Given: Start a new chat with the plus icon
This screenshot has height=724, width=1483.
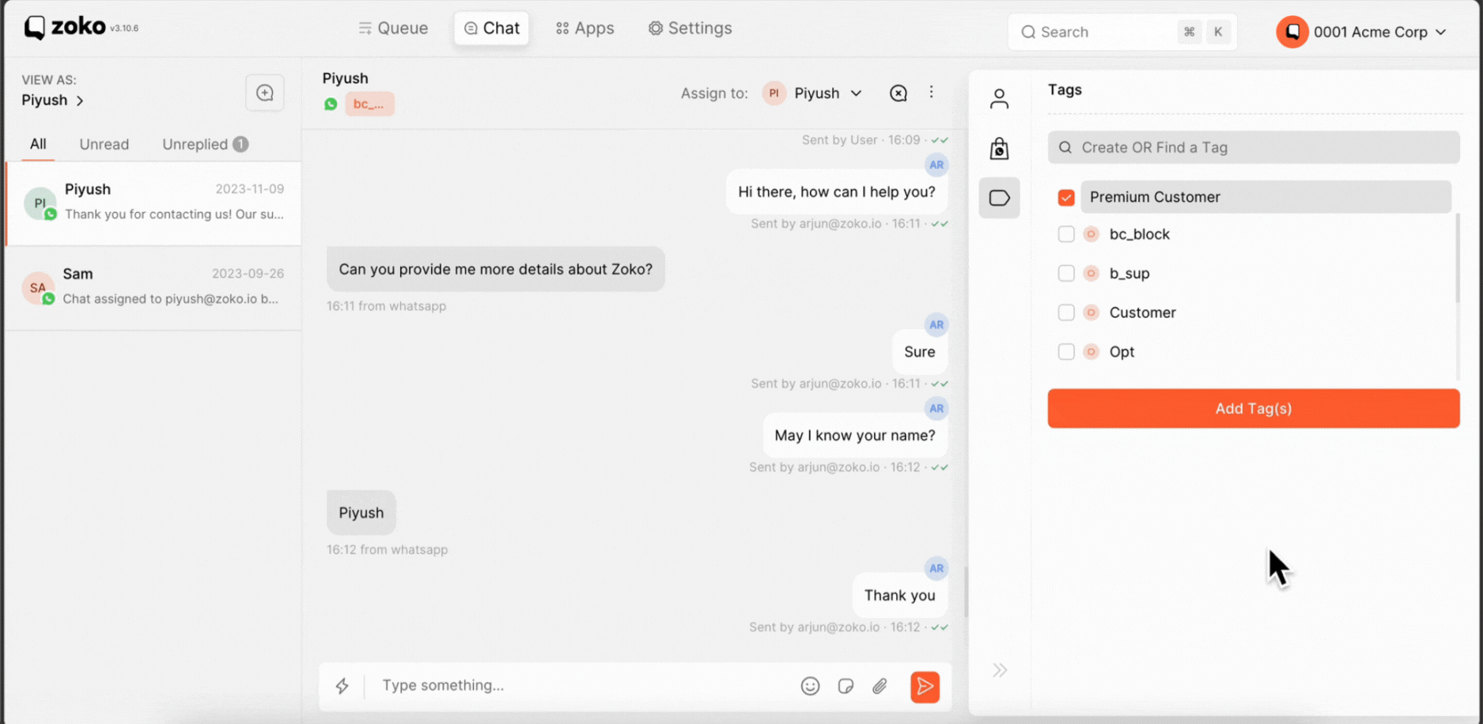Looking at the screenshot, I should coord(264,93).
